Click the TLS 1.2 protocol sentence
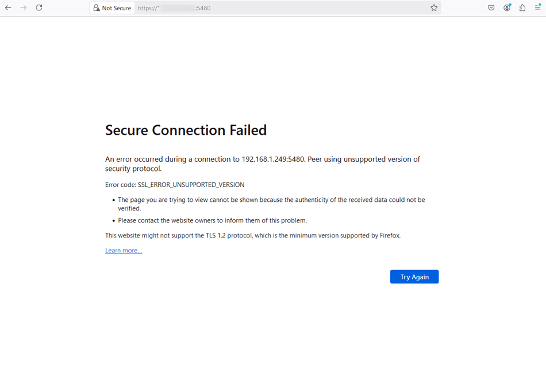The image size is (546, 374). coord(252,235)
